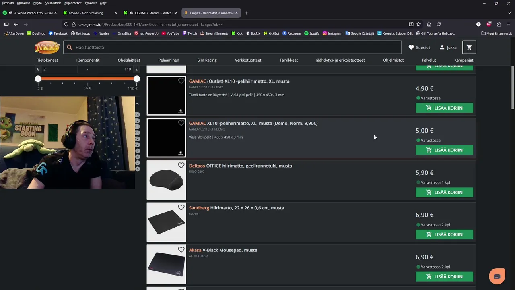Add the Deltaco OFFICE hiirimatto to cart
The image size is (515, 290).
[x=444, y=192]
